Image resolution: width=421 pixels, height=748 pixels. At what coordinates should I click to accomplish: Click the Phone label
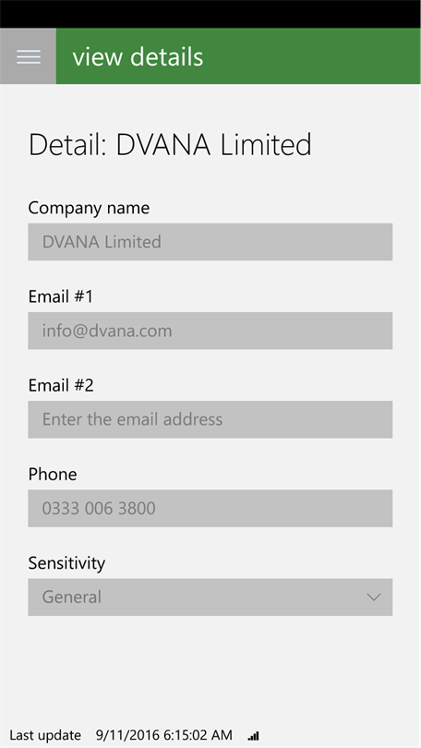pos(53,474)
